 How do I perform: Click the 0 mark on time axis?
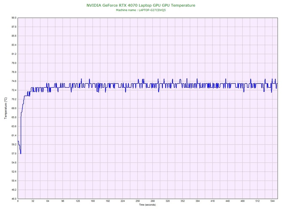coord(18,201)
